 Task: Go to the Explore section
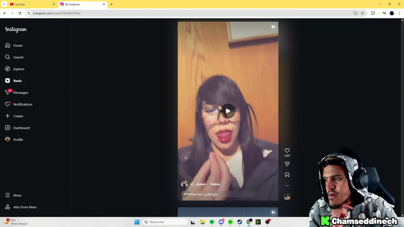pos(15,69)
